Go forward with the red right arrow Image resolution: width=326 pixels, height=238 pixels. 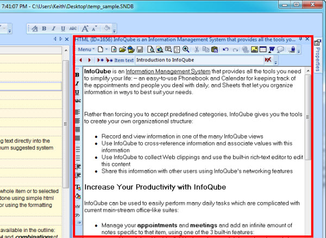90,60
